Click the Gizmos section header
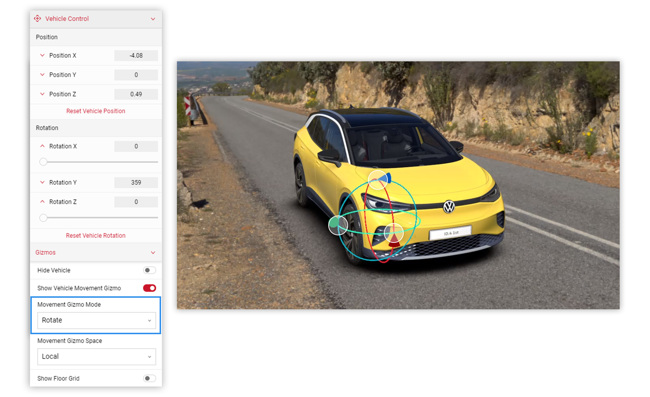The width and height of the screenshot is (650, 397). pos(96,253)
